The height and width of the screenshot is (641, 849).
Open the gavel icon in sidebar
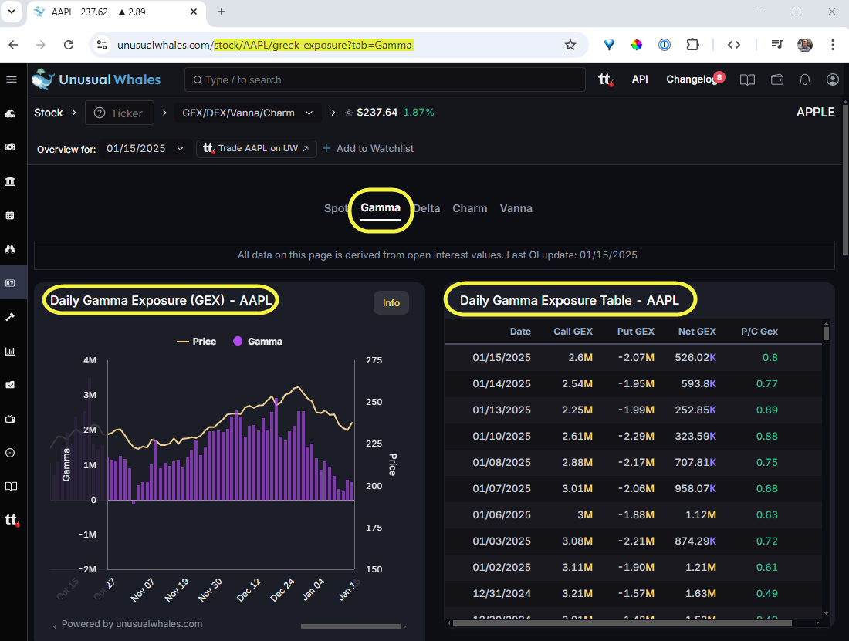[10, 317]
